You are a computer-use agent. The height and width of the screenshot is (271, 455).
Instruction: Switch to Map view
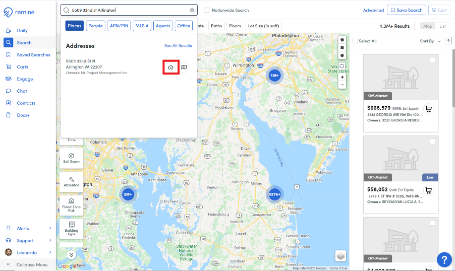pyautogui.click(x=427, y=26)
